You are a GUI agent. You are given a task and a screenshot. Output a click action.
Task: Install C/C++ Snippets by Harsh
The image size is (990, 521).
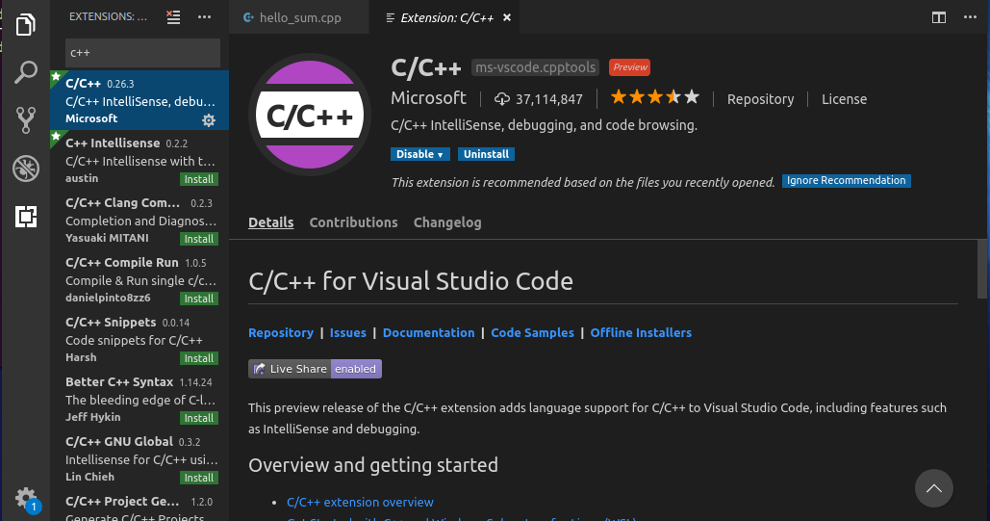click(x=199, y=358)
